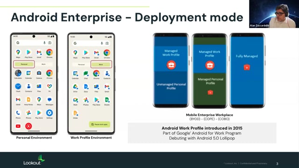Open the Messages app on the Personal phone

pyautogui.click(x=50, y=99)
